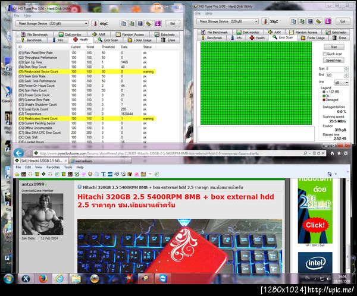The width and height of the screenshot is (357, 296).
Task: Click the purple download arrow icon in left HD Tune
Action: click(x=158, y=23)
